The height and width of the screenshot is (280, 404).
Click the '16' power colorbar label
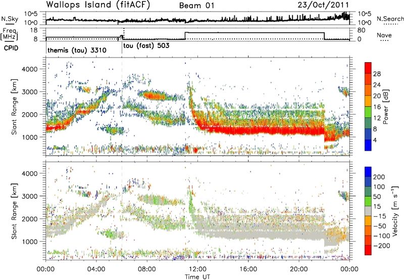pyautogui.click(x=377, y=107)
